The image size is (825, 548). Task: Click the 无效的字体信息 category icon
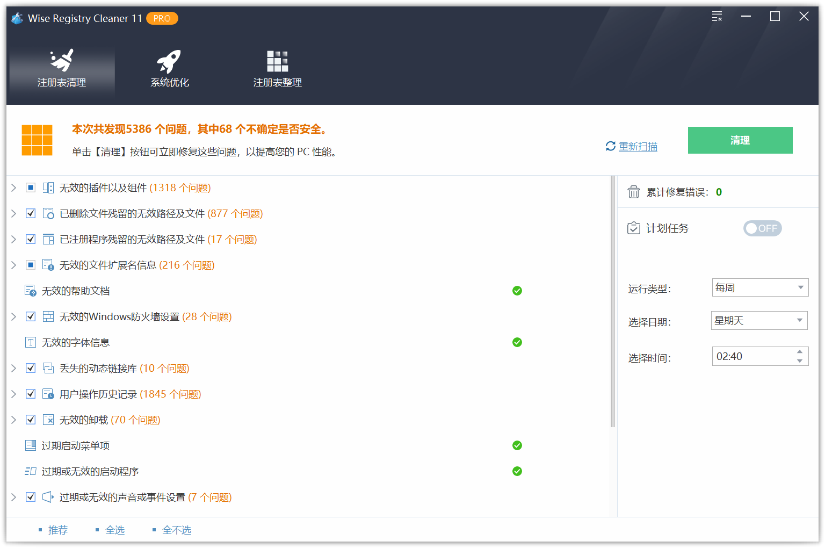click(x=31, y=342)
